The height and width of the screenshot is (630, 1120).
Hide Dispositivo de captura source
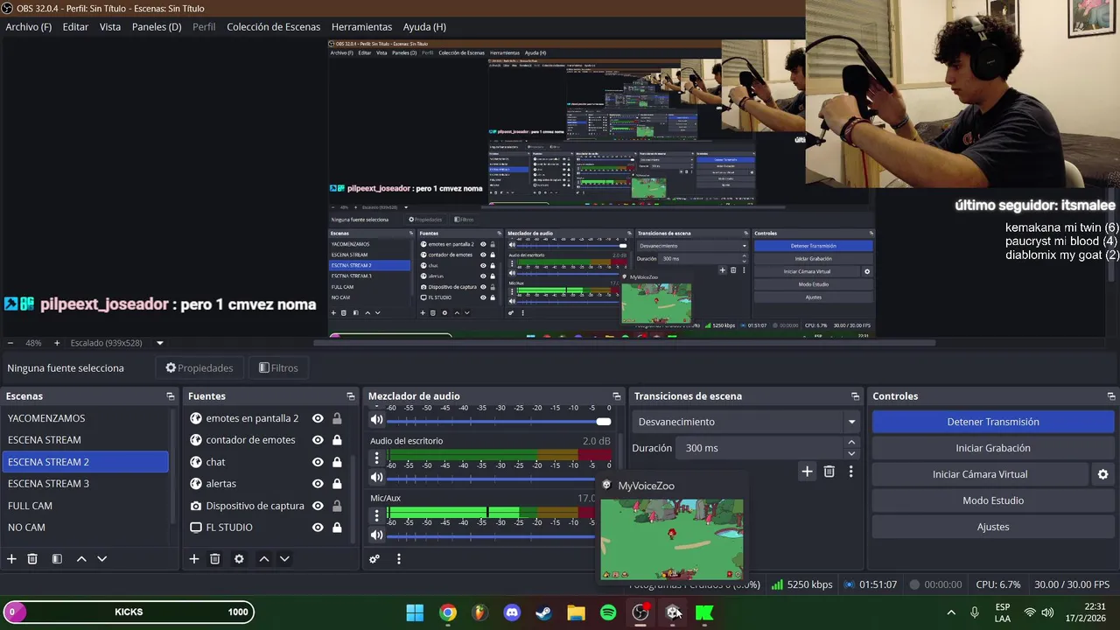pyautogui.click(x=318, y=506)
